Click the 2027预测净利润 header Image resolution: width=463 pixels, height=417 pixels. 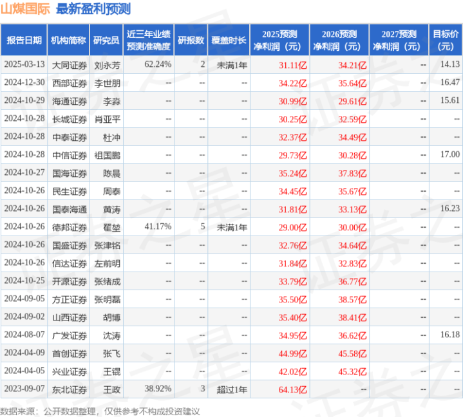tap(399, 40)
